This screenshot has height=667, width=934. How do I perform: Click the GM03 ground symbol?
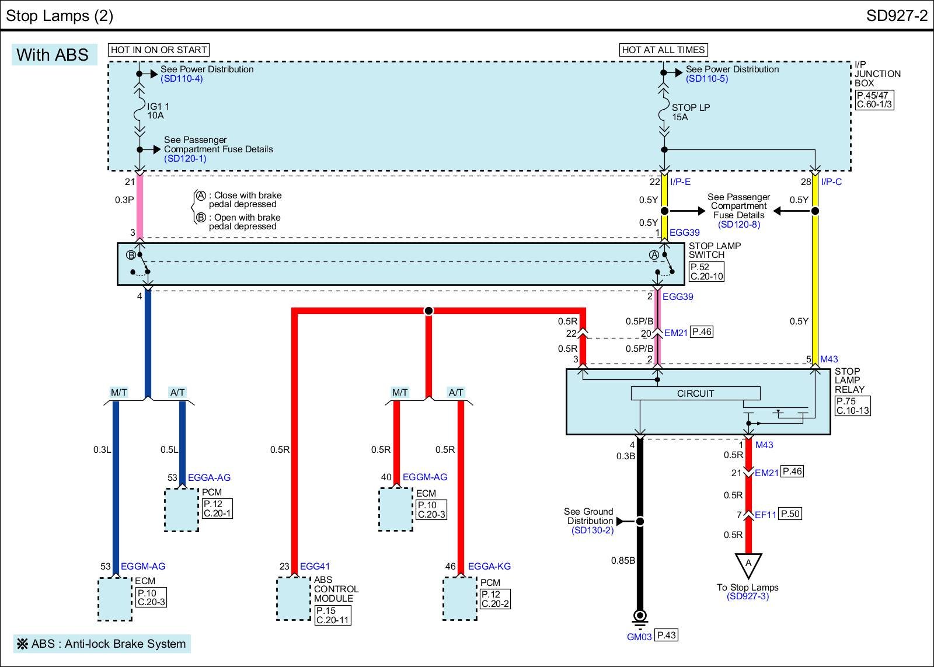(x=640, y=616)
